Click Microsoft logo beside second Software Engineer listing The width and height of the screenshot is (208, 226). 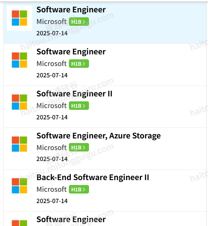pos(19,60)
